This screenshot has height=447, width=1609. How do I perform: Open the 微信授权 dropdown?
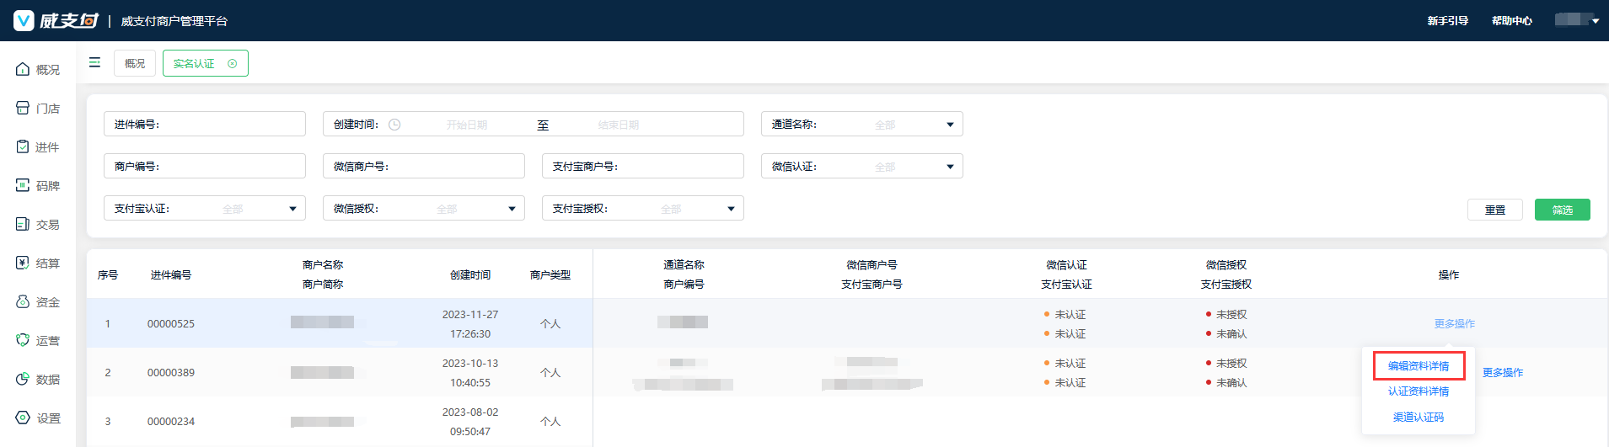[x=512, y=209]
